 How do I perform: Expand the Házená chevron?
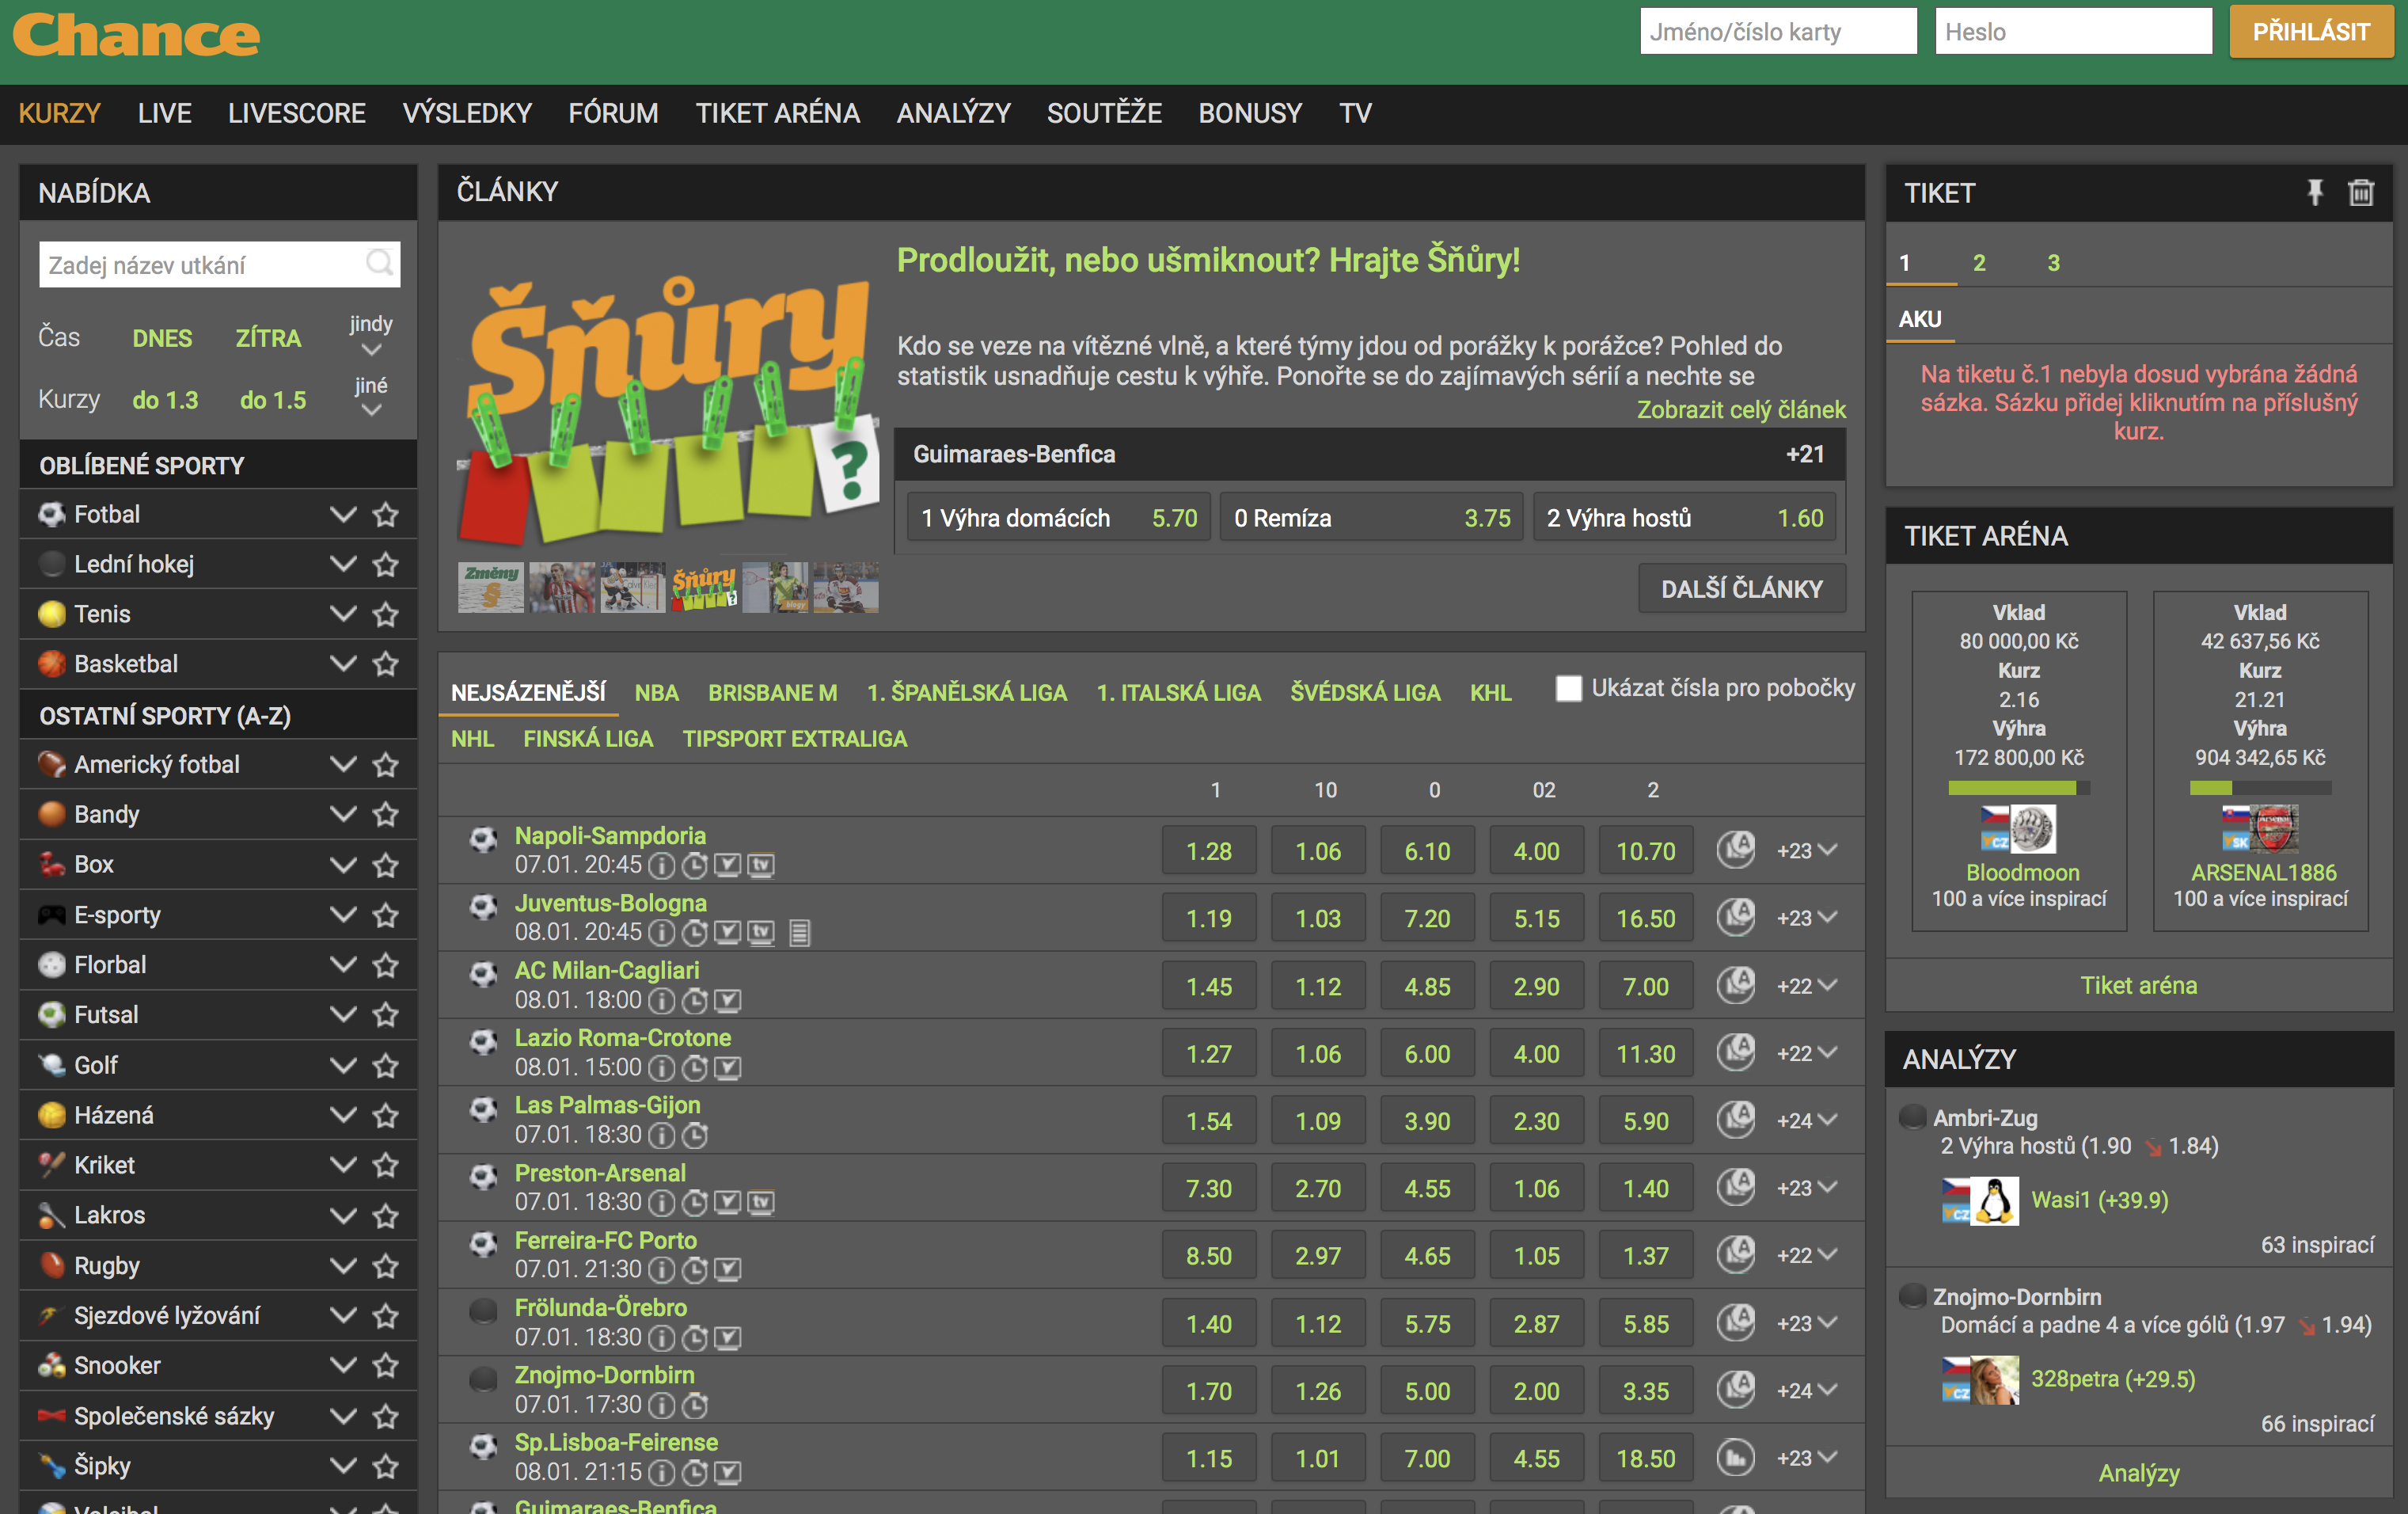coord(343,1115)
